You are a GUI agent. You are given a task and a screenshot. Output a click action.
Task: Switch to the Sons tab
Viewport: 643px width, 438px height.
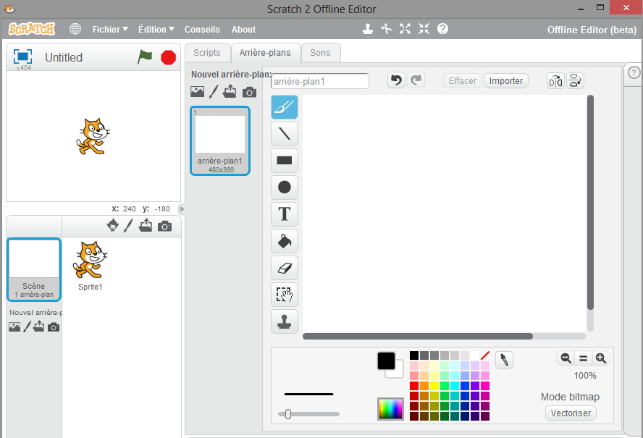pos(320,53)
